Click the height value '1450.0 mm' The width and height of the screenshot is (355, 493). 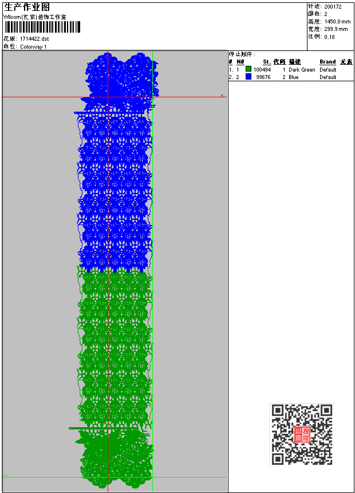click(x=337, y=22)
